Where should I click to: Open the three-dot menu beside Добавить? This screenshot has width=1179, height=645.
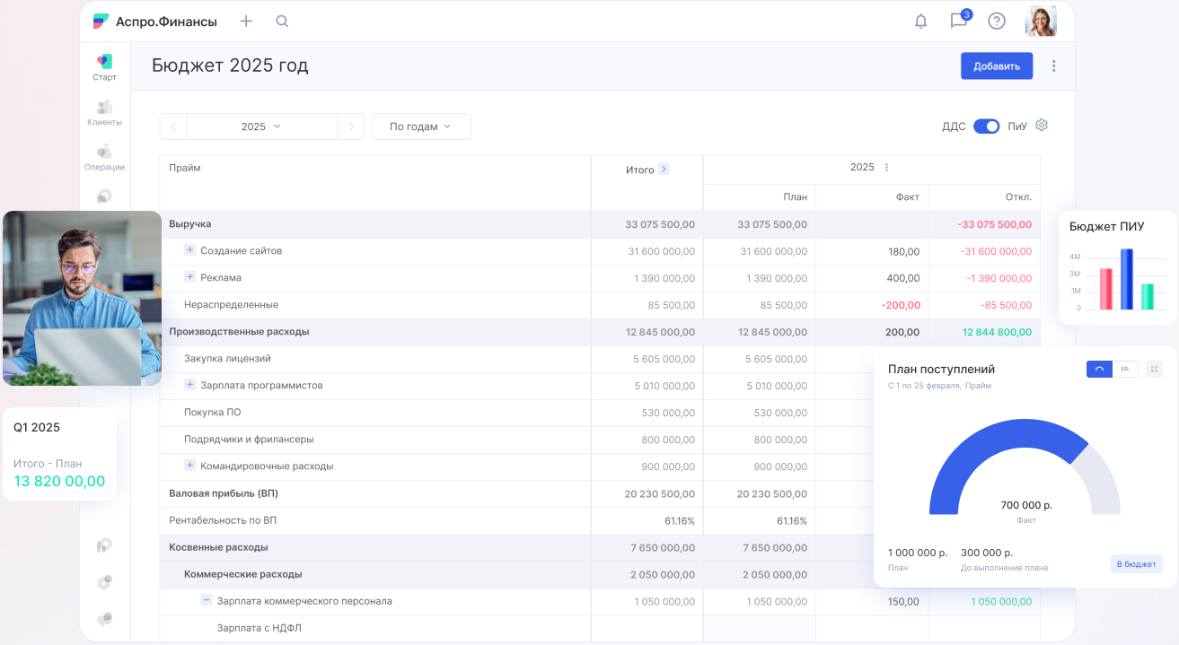click(x=1053, y=66)
